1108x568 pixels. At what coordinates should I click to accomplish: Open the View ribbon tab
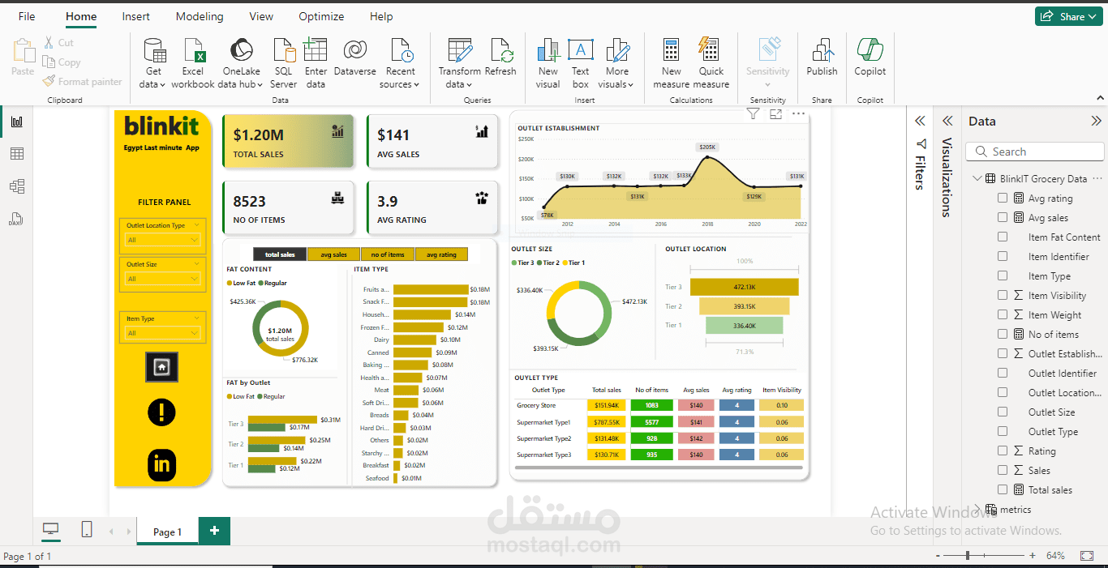click(x=261, y=16)
